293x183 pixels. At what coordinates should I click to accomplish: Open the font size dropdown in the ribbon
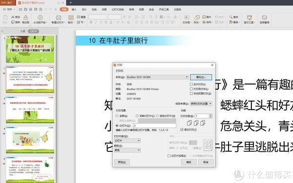(x=115, y=17)
